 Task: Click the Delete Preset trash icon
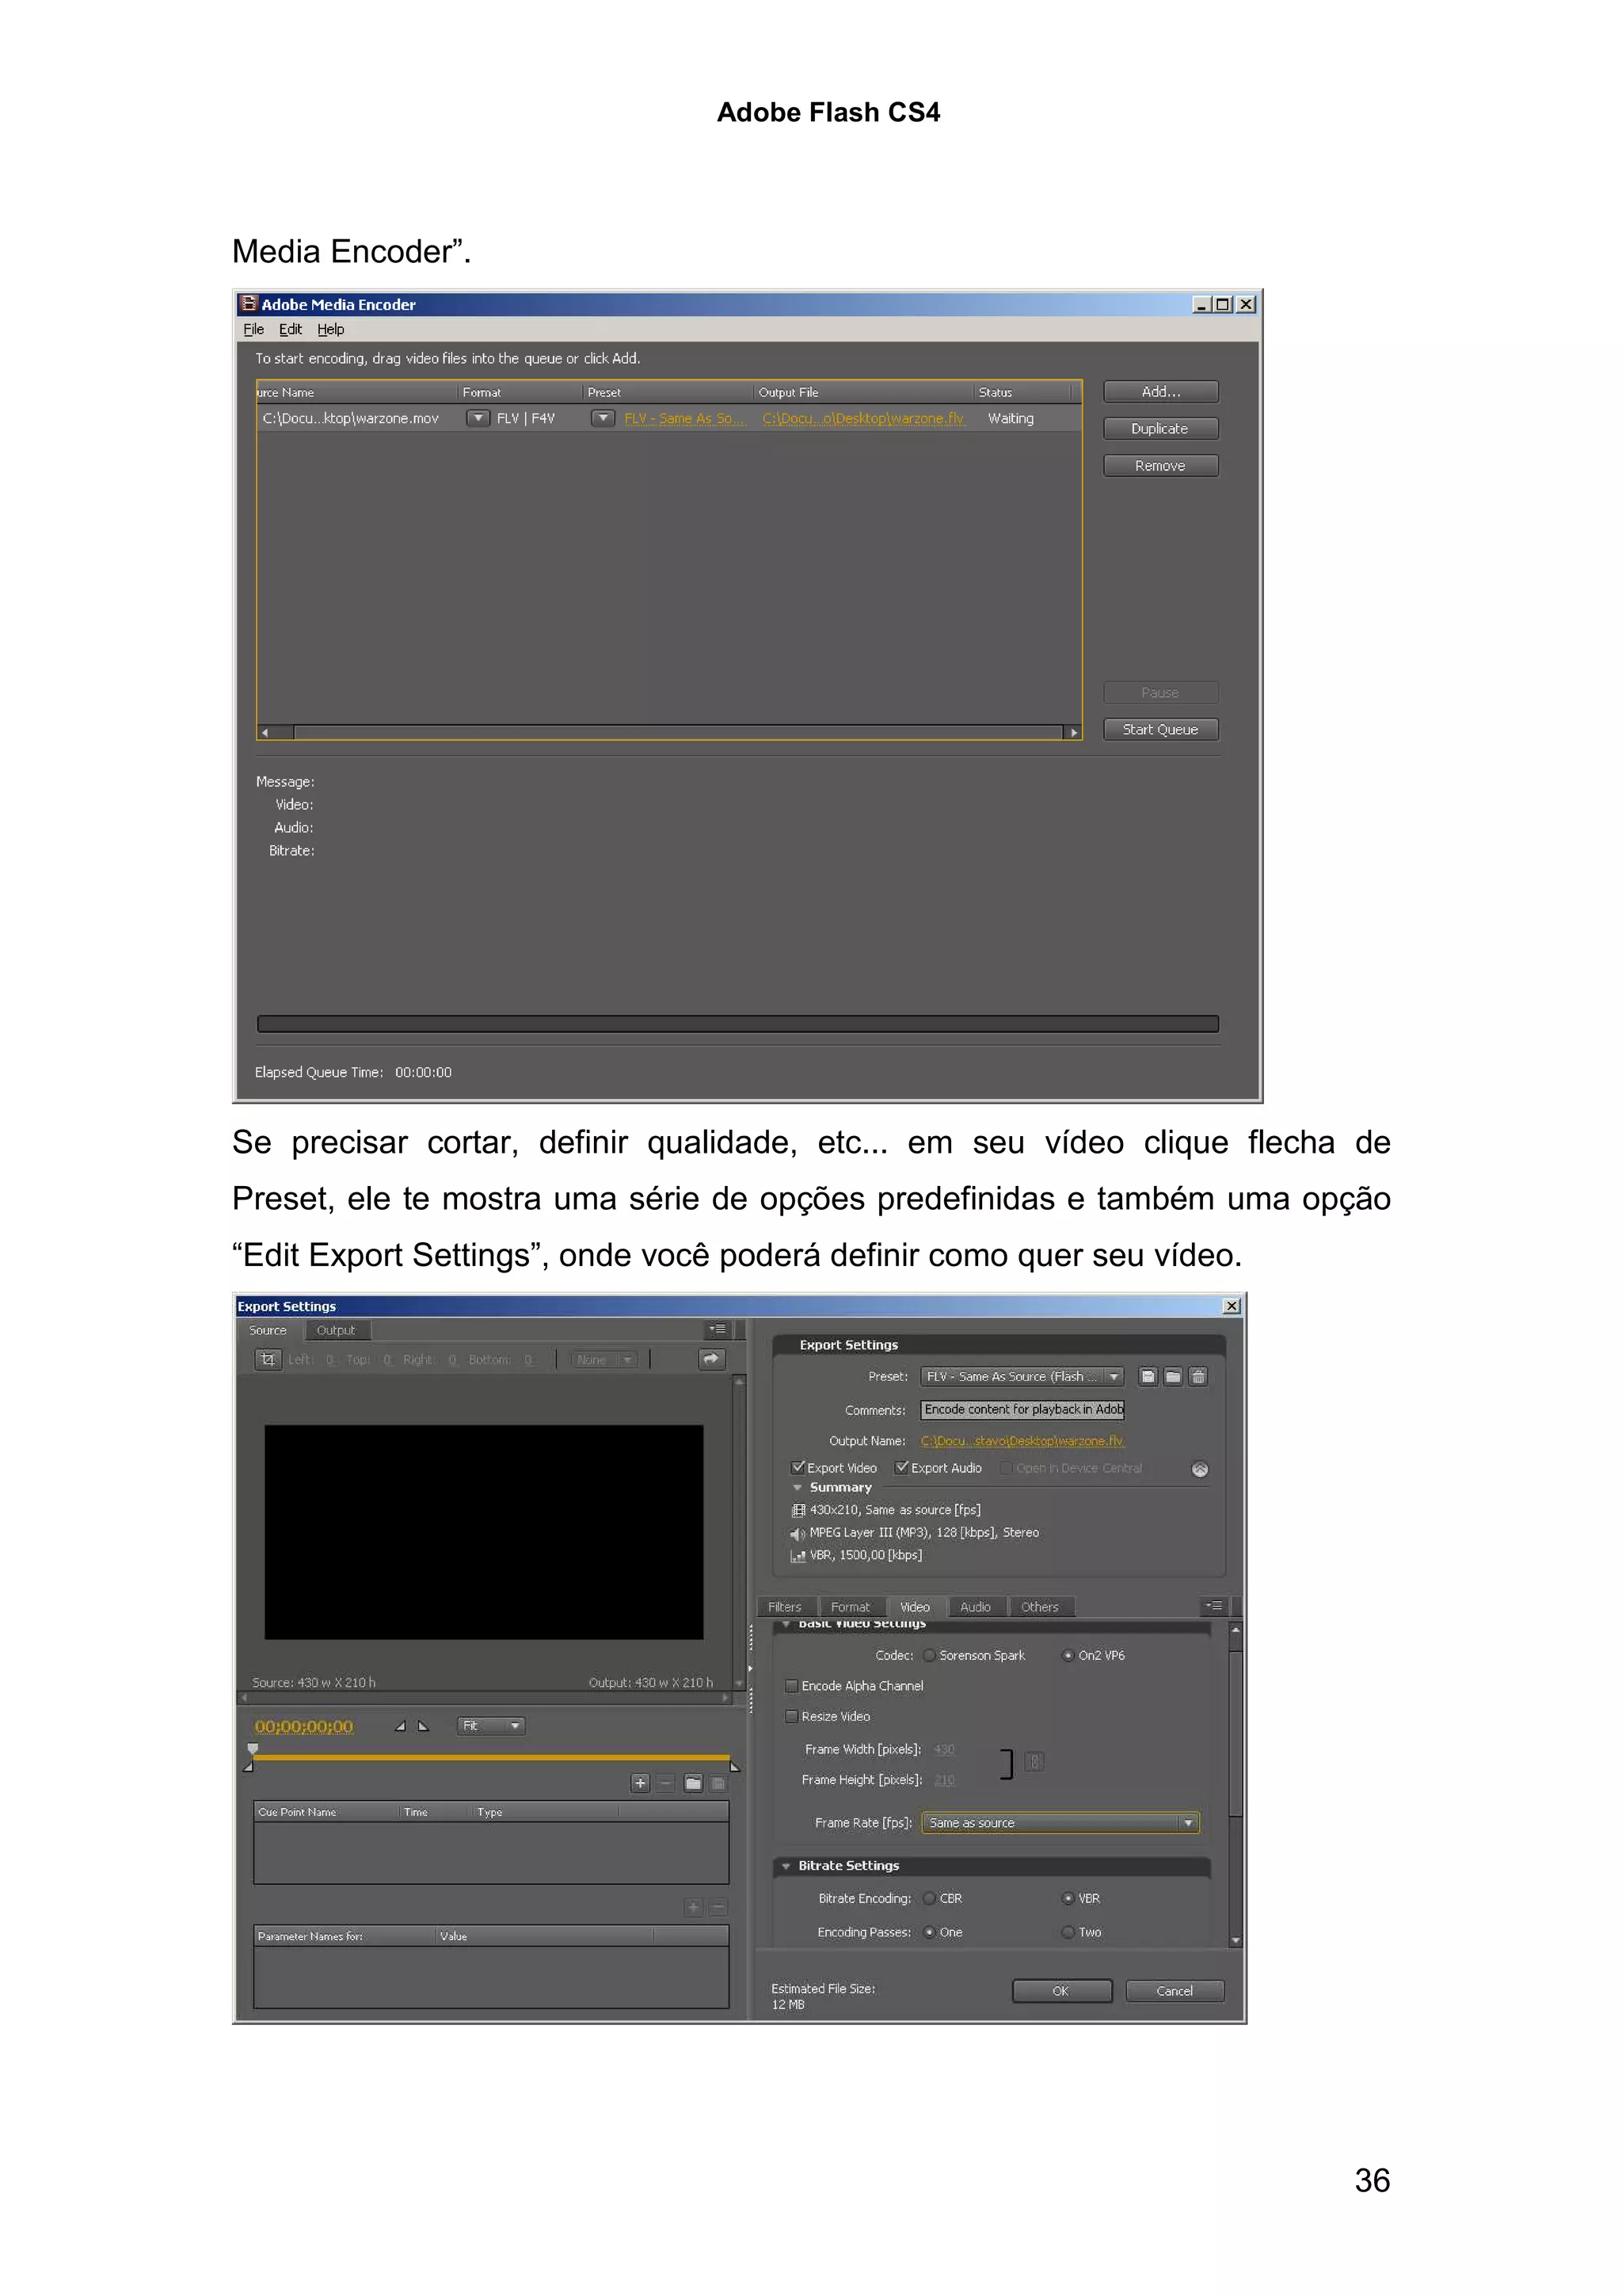point(1198,1377)
